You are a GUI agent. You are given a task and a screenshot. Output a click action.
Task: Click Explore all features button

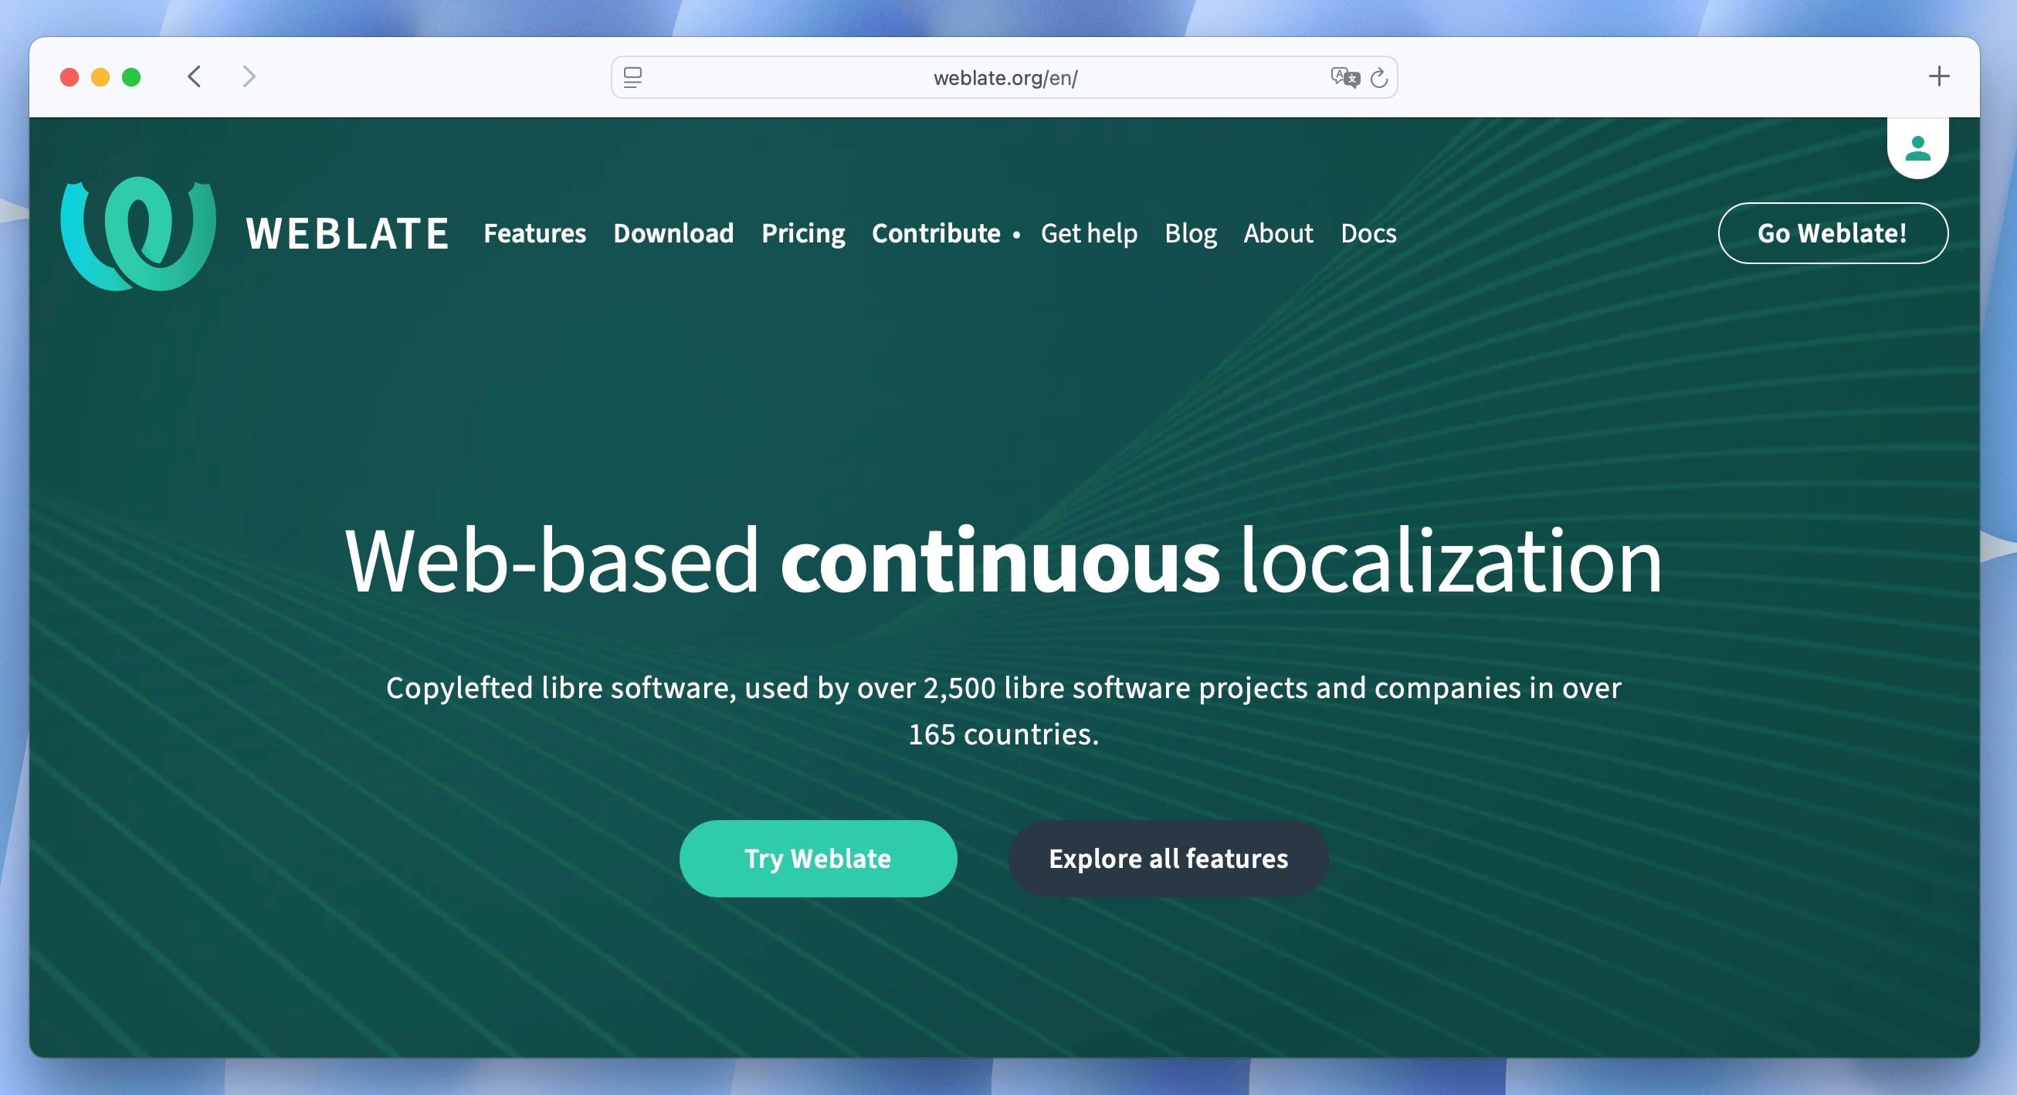coord(1168,859)
